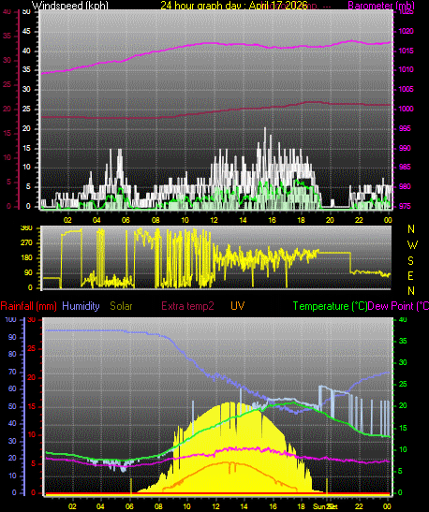Click the "1000" barometer axis value
The height and width of the screenshot is (512, 429).
point(406,109)
